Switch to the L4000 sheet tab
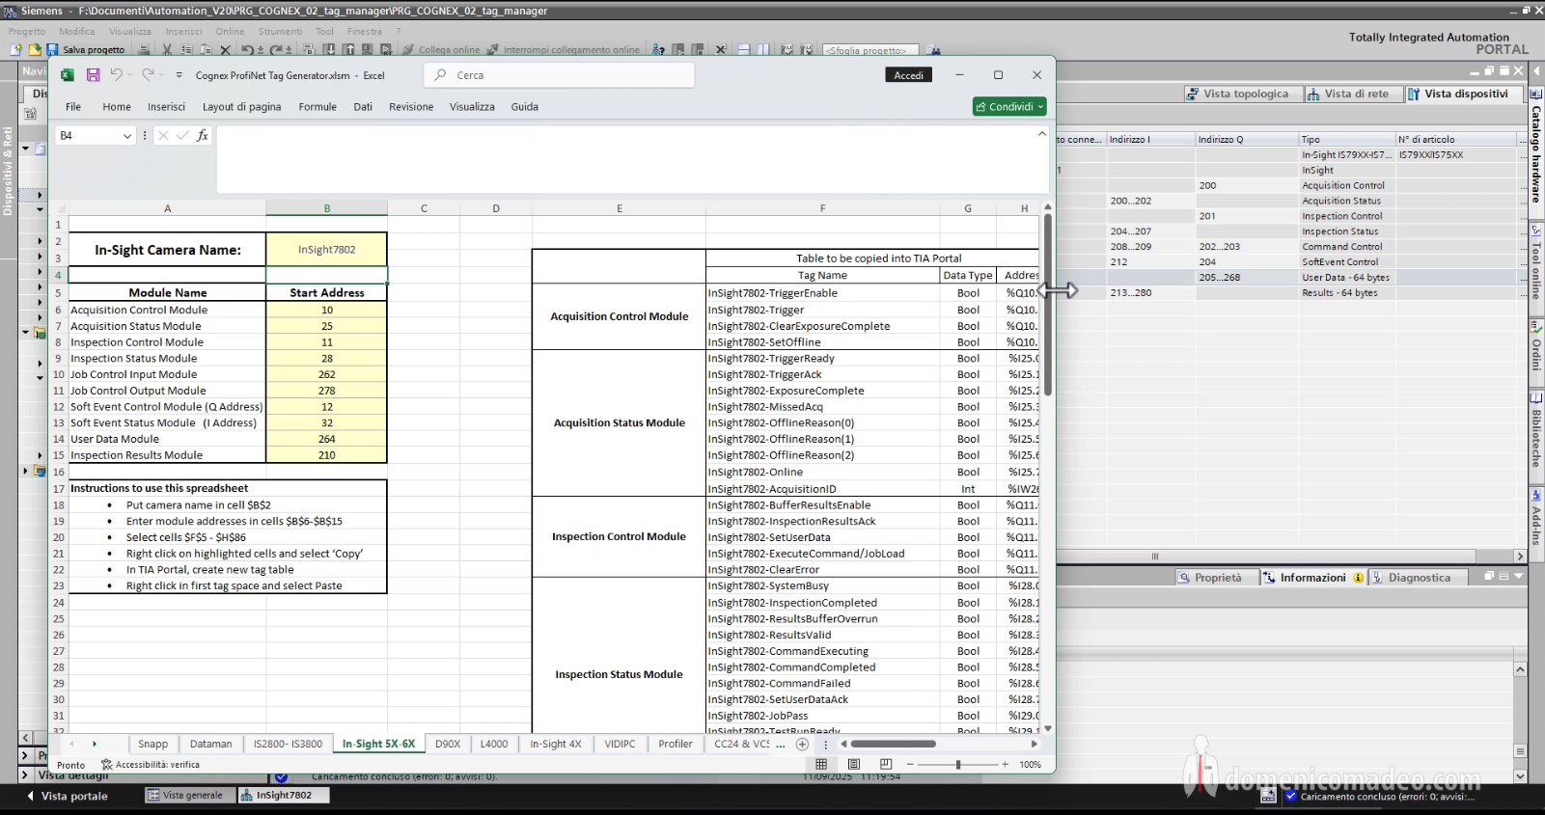The height and width of the screenshot is (815, 1545). coord(494,744)
